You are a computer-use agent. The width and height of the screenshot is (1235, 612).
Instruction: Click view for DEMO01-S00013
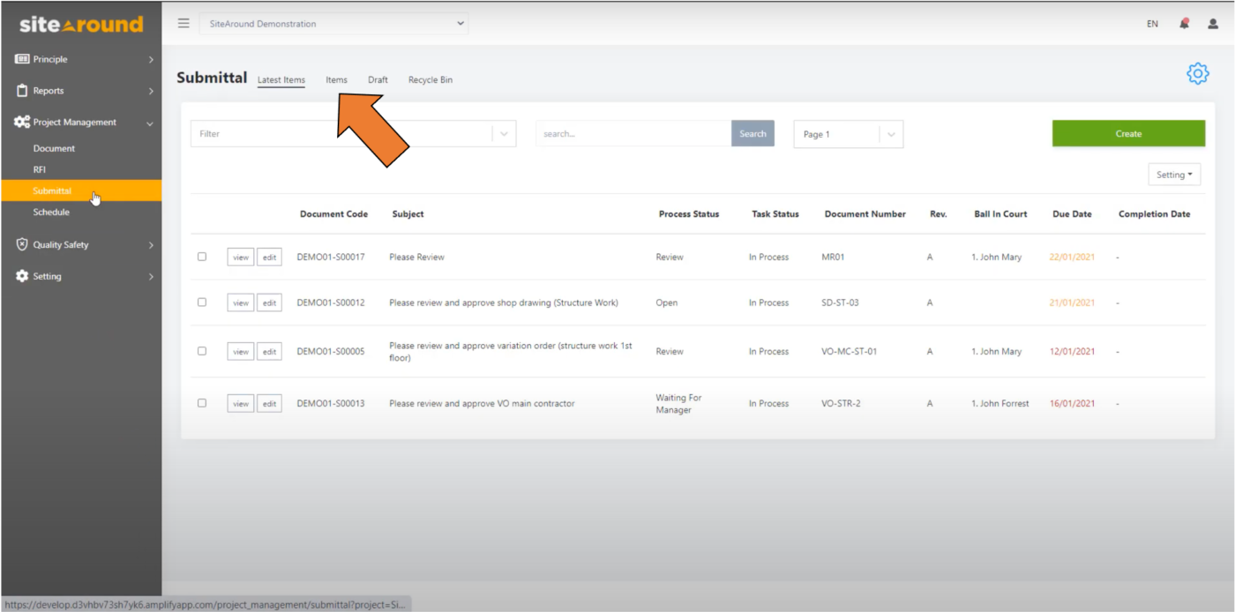(x=241, y=404)
